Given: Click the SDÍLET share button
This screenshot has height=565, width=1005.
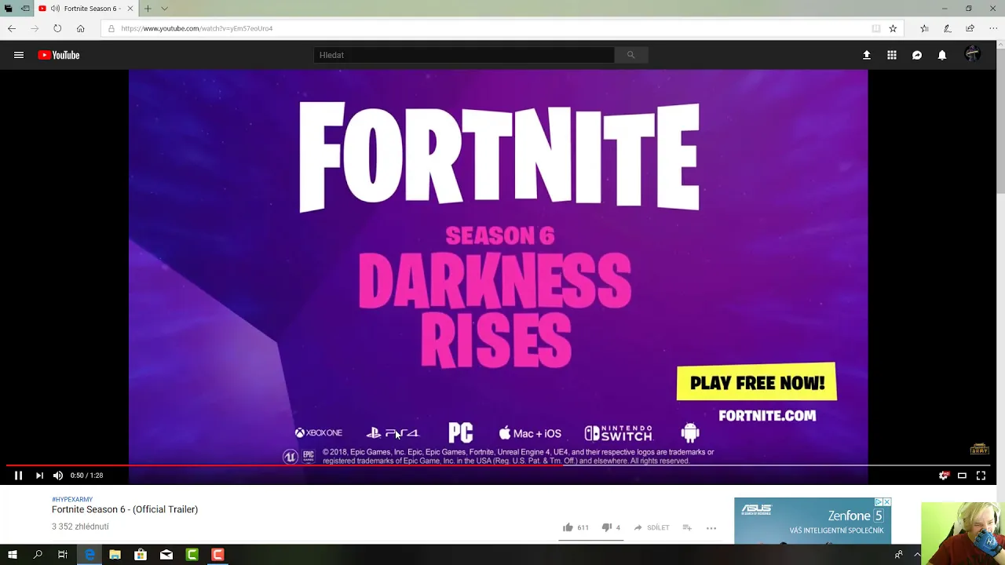Looking at the screenshot, I should click(652, 527).
